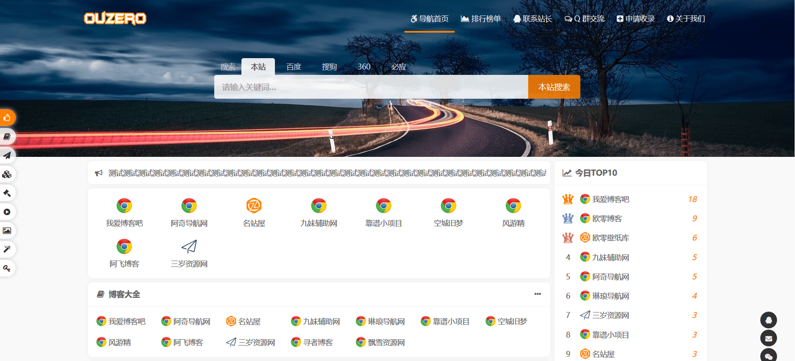Focus the keyword search input field
Image resolution: width=795 pixels, height=361 pixels.
click(x=371, y=87)
